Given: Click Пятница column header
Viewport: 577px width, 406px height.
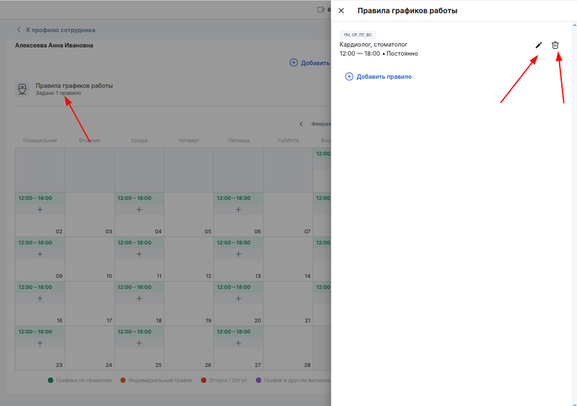Looking at the screenshot, I should (239, 140).
